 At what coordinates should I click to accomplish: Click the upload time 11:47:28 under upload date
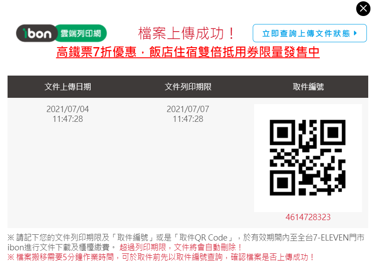[x=68, y=119]
